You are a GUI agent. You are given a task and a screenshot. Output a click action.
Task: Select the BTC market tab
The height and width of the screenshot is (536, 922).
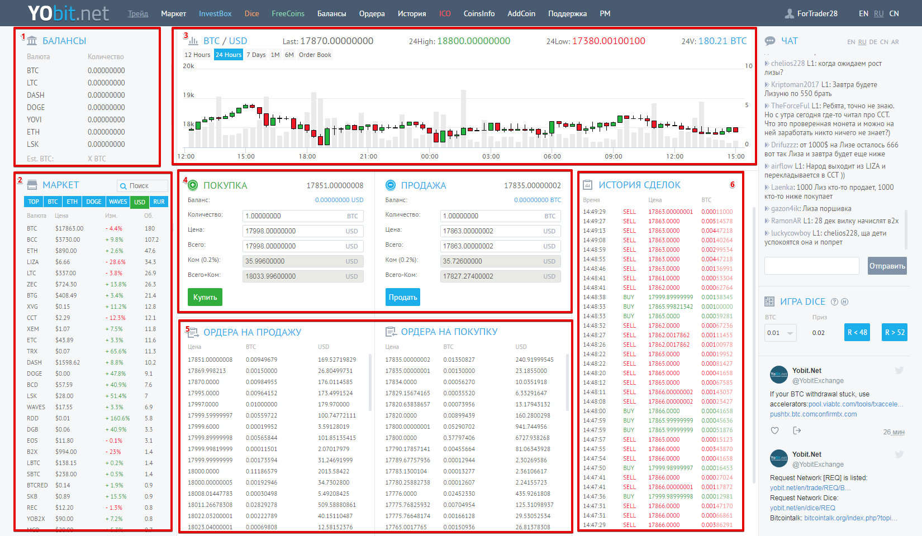(x=53, y=202)
